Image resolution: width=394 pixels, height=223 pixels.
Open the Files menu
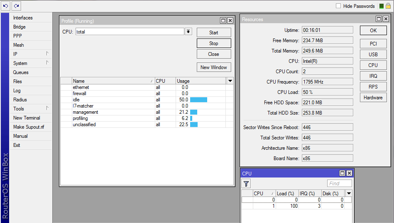coord(17,82)
